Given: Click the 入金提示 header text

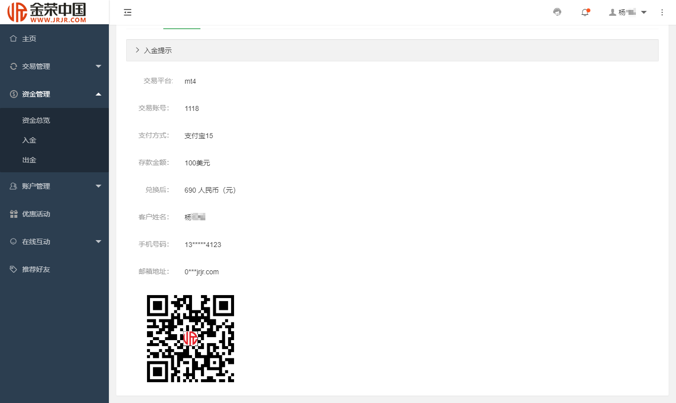Looking at the screenshot, I should pos(158,50).
